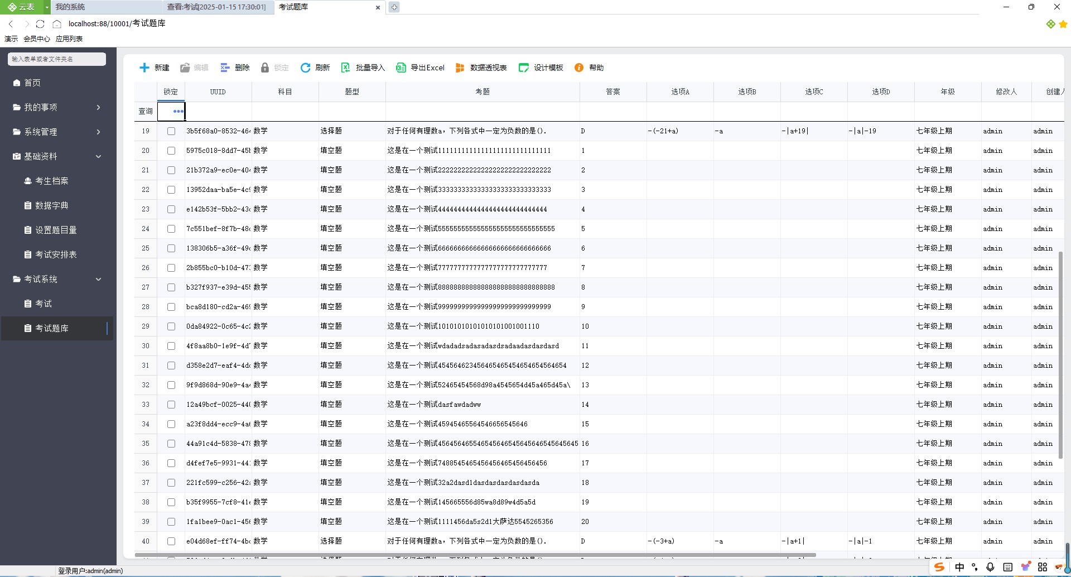Tick the lock checkbox in row 22
Viewport: 1071px width, 577px height.
[171, 190]
